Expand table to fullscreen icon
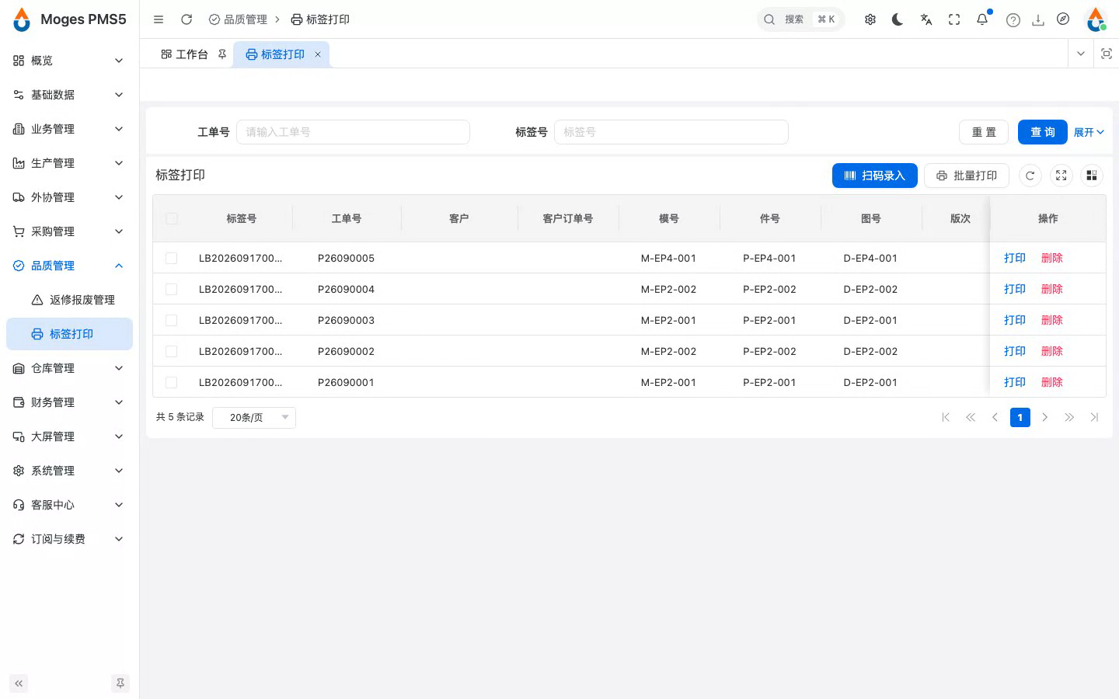This screenshot has width=1119, height=699. tap(1061, 176)
